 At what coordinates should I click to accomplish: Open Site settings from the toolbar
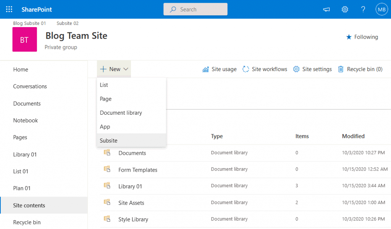[312, 69]
